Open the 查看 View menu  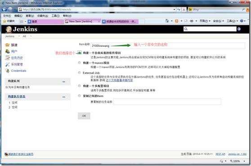[30, 16]
